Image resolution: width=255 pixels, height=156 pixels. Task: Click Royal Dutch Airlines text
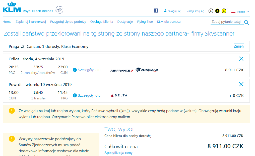38,11
